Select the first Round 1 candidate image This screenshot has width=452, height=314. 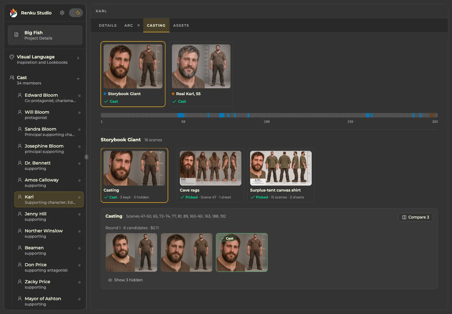click(x=131, y=252)
